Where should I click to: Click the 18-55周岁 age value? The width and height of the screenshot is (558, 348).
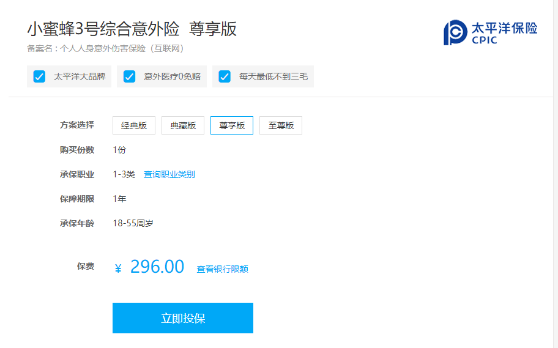tap(133, 223)
